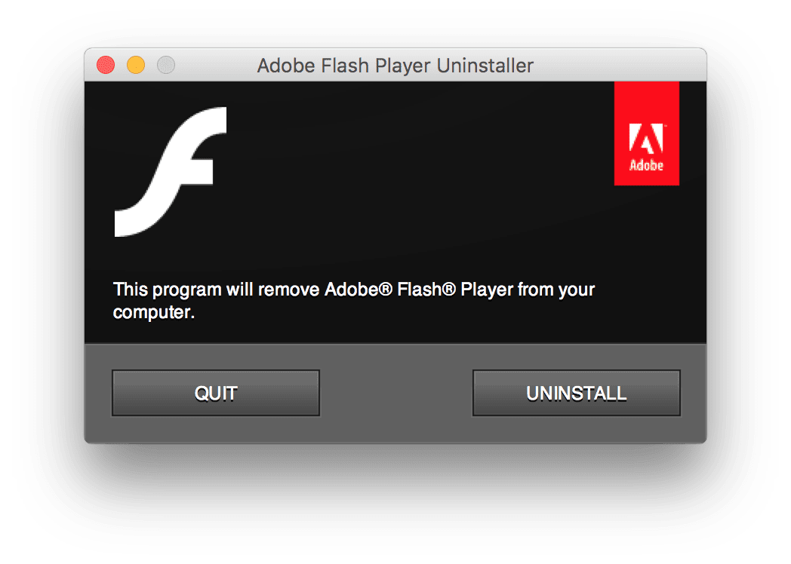Click the QUIT button
The width and height of the screenshot is (791, 564).
click(x=216, y=393)
